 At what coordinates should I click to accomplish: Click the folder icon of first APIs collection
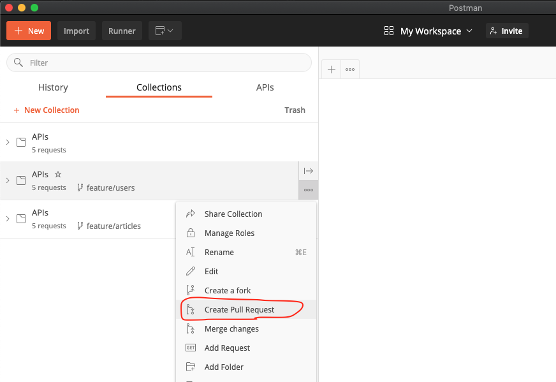coord(21,142)
